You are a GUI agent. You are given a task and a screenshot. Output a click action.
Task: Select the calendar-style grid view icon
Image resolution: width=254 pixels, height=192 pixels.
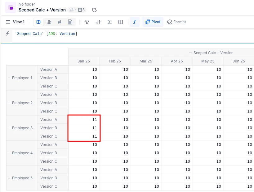70,22
